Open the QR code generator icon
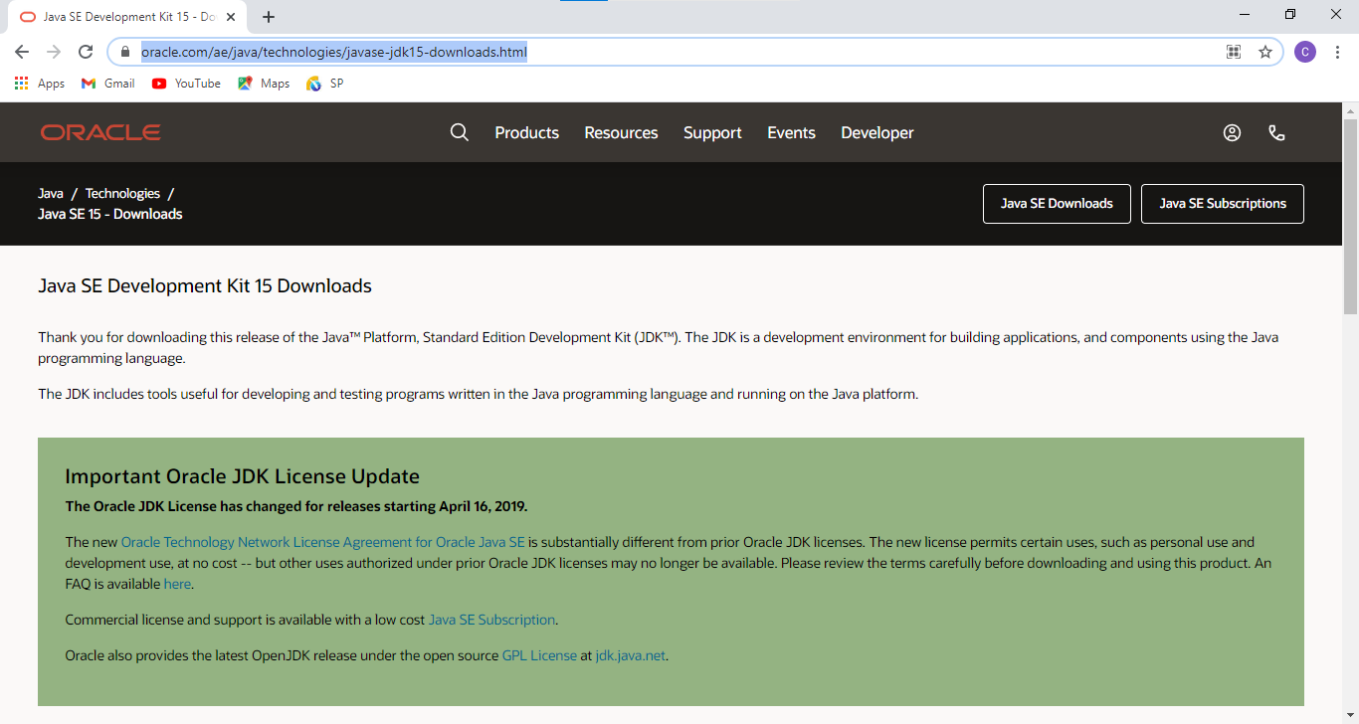This screenshot has width=1359, height=724. [x=1234, y=52]
